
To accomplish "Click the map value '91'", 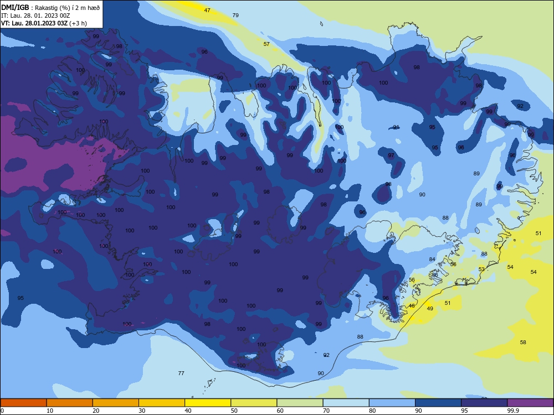I will pos(396,127).
